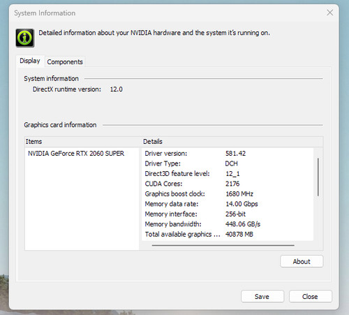
Task: Click the Close button
Action: [x=310, y=296]
